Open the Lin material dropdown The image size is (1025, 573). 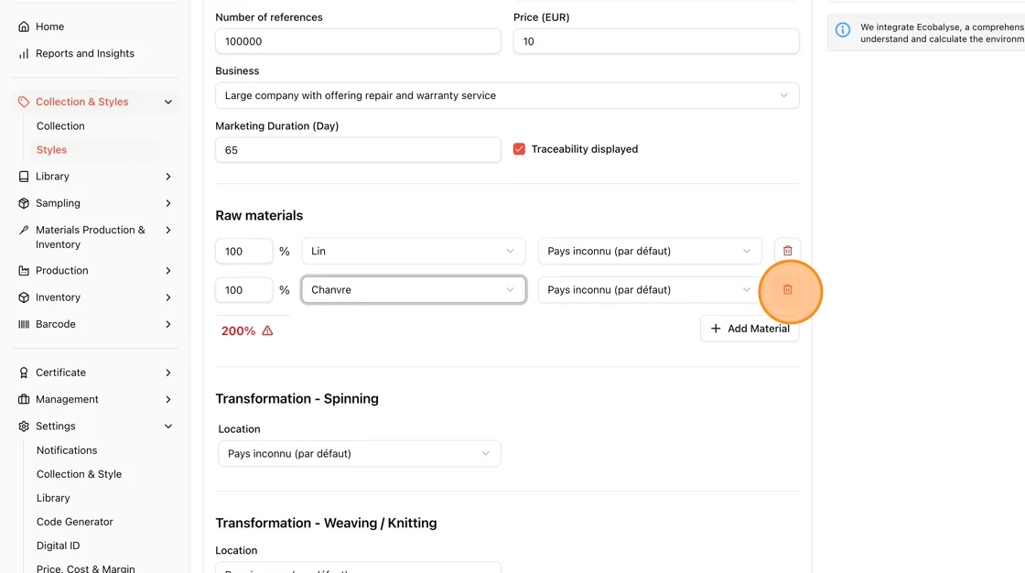click(413, 251)
